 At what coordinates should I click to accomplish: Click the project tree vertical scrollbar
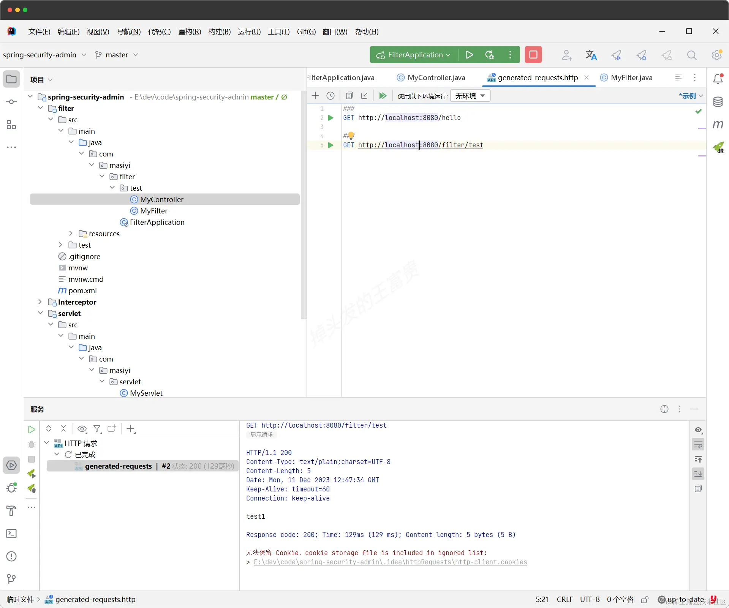tap(303, 205)
